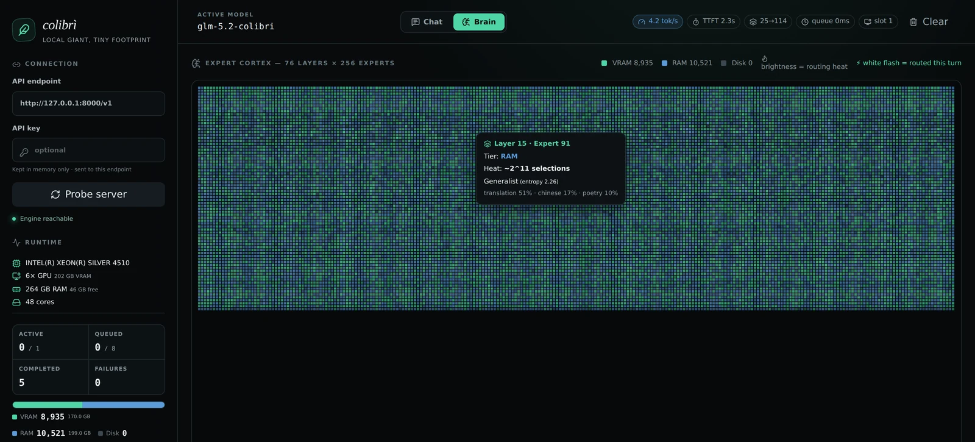The image size is (975, 442).
Task: Click the Runtime pulse icon
Action: pyautogui.click(x=16, y=243)
